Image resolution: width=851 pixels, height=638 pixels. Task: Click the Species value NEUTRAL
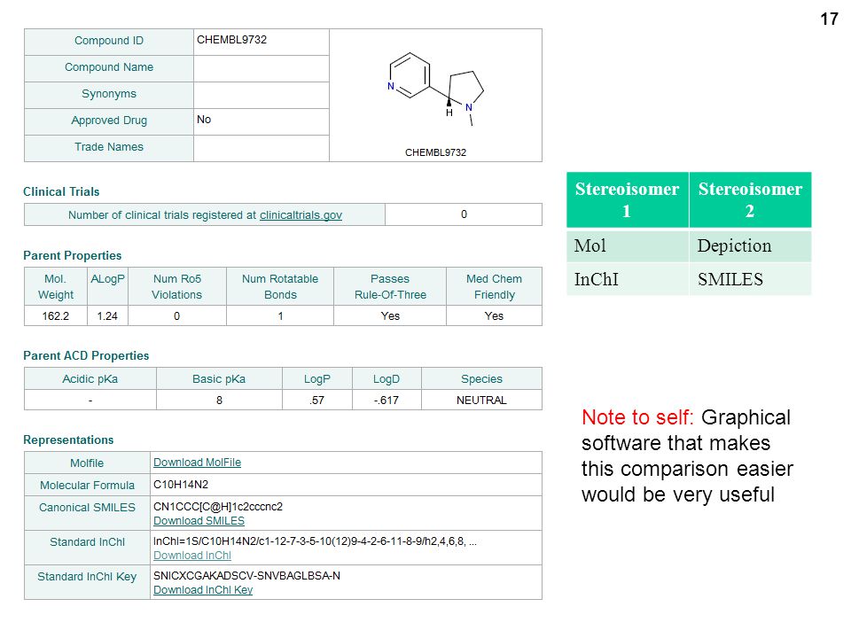(x=481, y=400)
